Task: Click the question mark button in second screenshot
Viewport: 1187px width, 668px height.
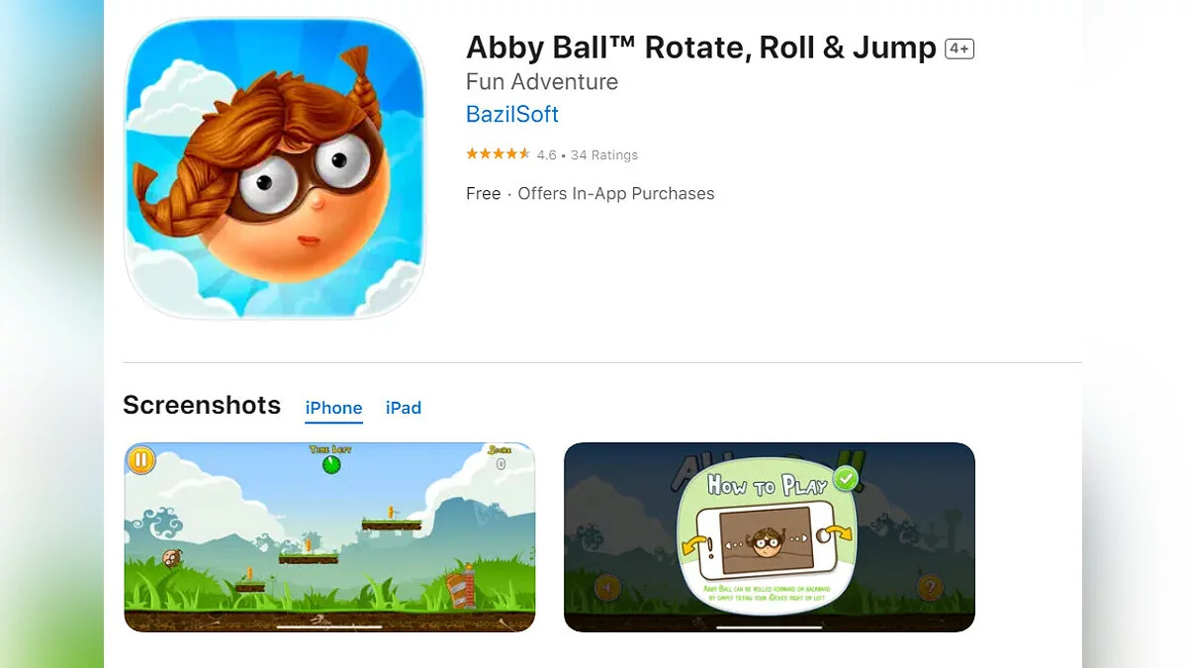Action: click(929, 588)
